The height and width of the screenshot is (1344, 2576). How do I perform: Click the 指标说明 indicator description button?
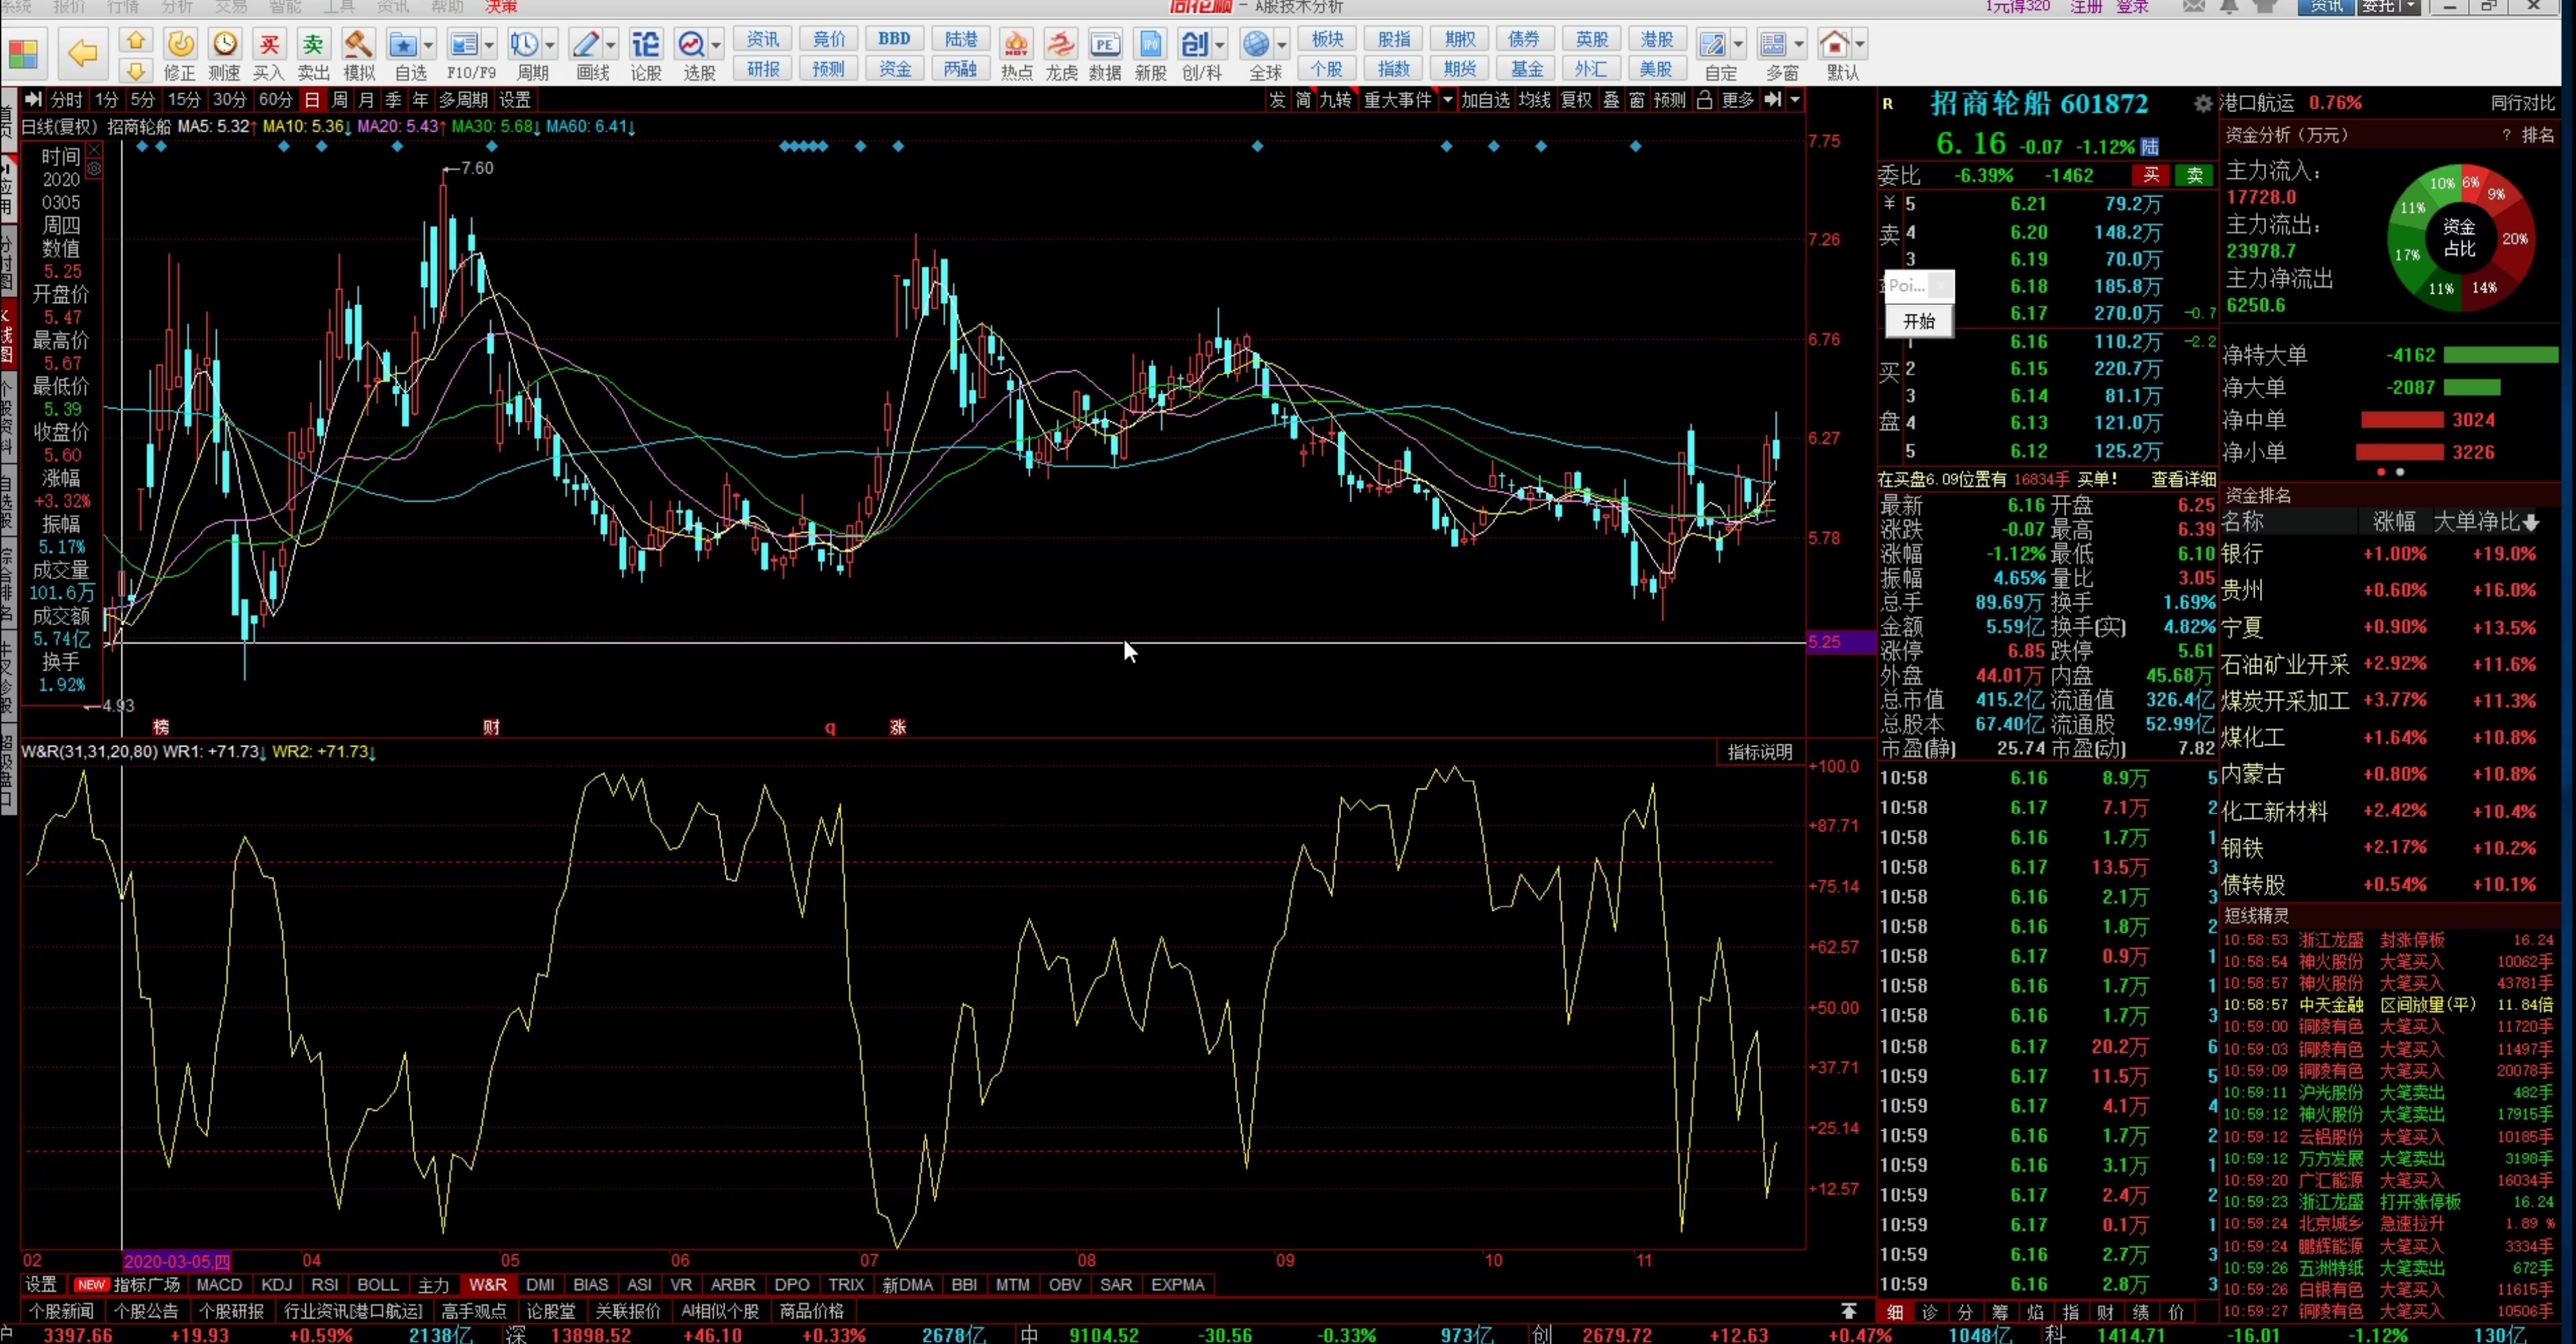tap(1760, 752)
